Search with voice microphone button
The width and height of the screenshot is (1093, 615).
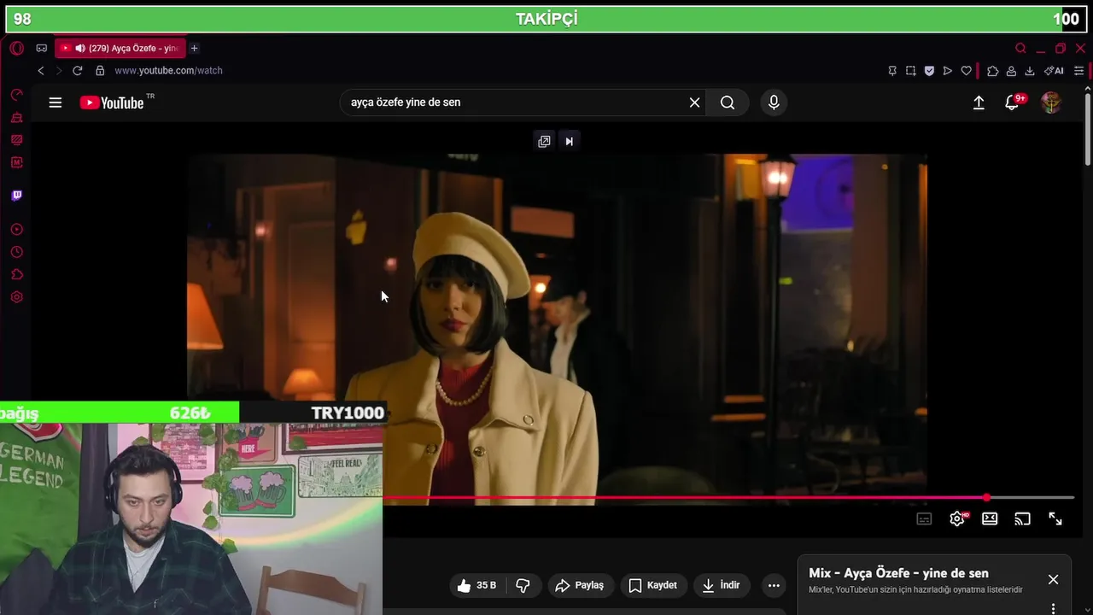pos(774,102)
